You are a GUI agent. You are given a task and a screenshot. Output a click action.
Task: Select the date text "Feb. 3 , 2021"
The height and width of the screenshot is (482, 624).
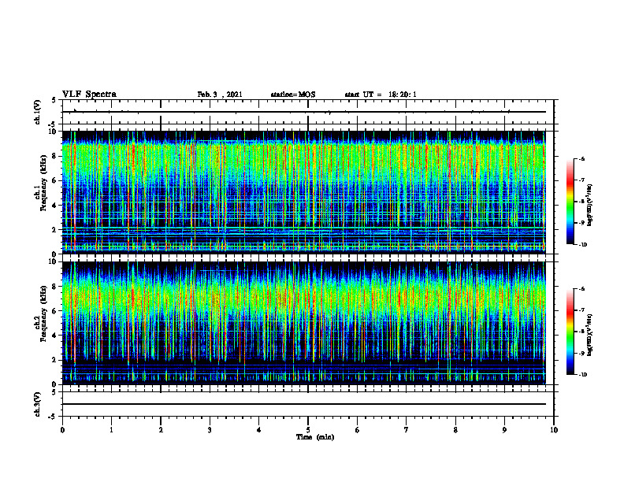click(220, 95)
